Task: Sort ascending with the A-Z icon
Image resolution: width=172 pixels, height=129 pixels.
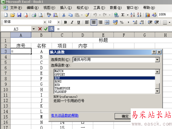Action: coord(133,15)
